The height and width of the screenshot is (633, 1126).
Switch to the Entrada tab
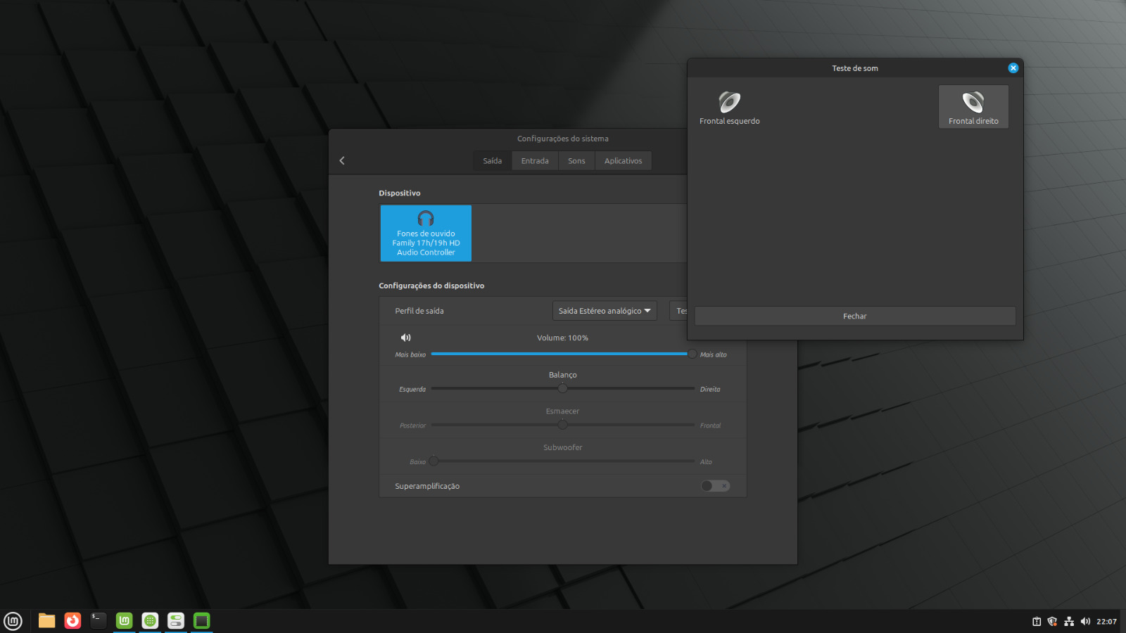point(535,161)
